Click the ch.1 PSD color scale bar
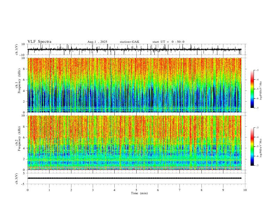This screenshot has height=213, width=276. click(252, 89)
